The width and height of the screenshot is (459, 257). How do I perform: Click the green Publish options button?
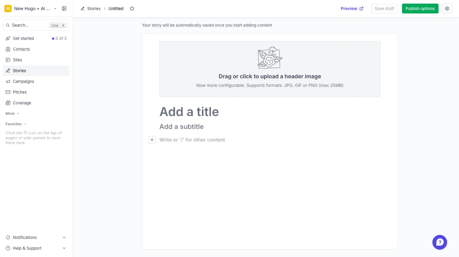420,9
